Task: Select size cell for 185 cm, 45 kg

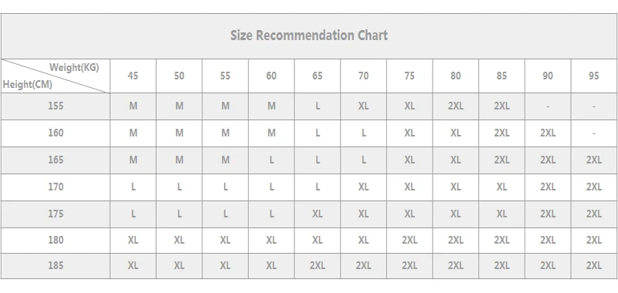Action: point(133,265)
